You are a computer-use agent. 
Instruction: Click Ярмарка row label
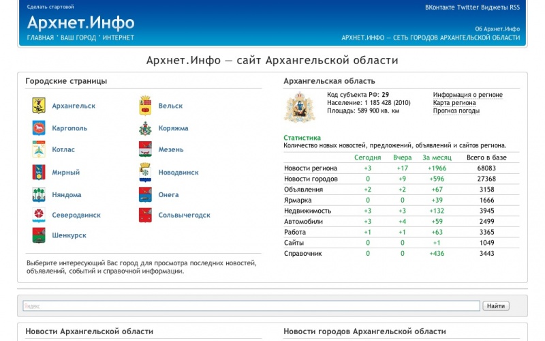point(298,200)
